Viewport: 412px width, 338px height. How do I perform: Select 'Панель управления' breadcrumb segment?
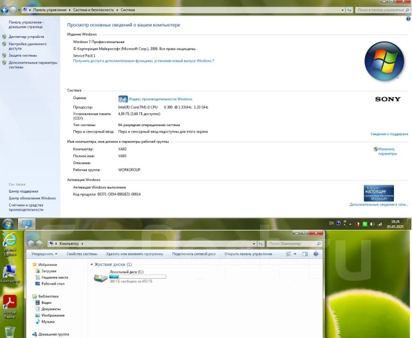(50, 10)
